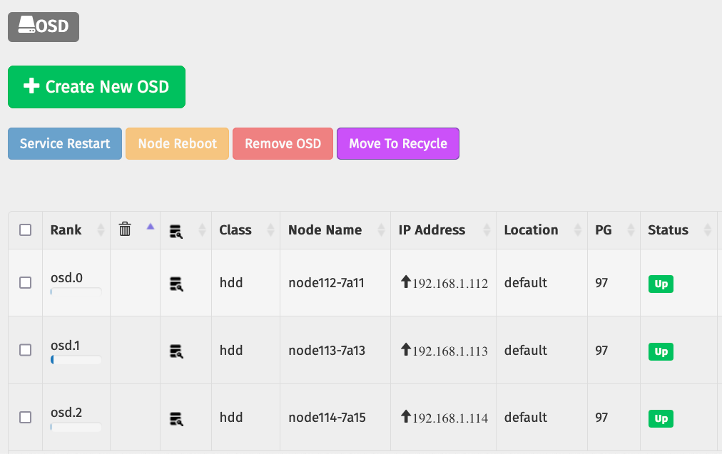The width and height of the screenshot is (722, 454).
Task: Click the plus icon on Create New OSD
Action: coord(30,86)
